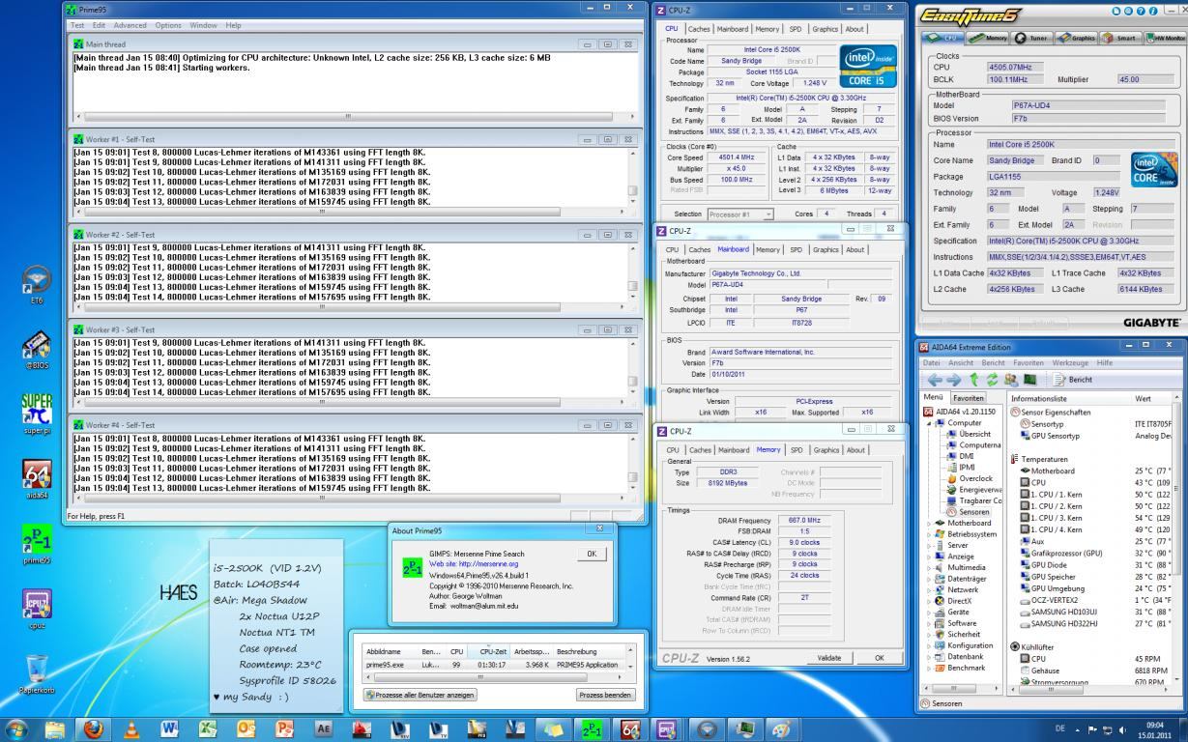The width and height of the screenshot is (1188, 742).
Task: Click OK in About Prime95 dialog
Action: click(592, 554)
